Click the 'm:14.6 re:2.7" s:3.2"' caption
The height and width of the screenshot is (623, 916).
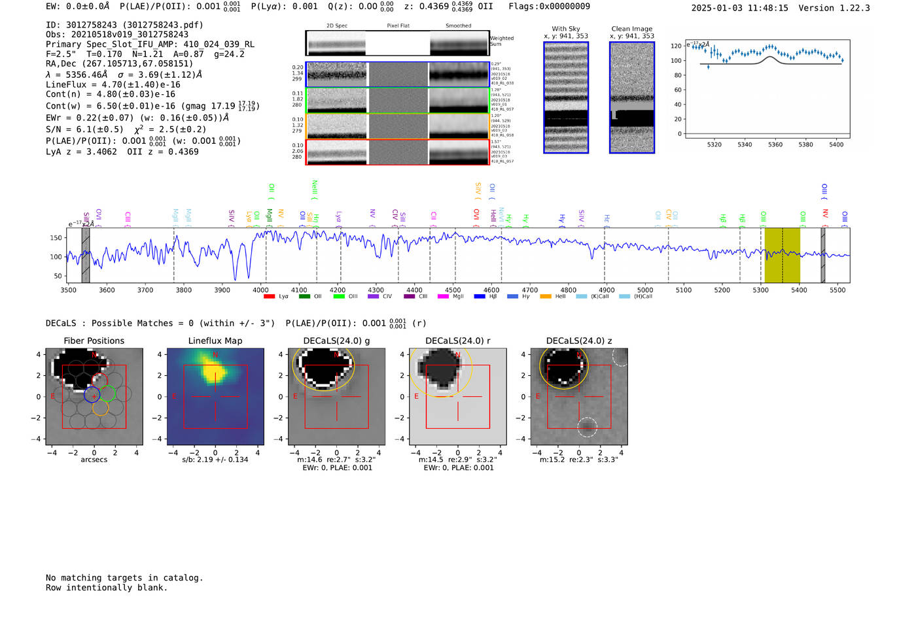pos(336,460)
